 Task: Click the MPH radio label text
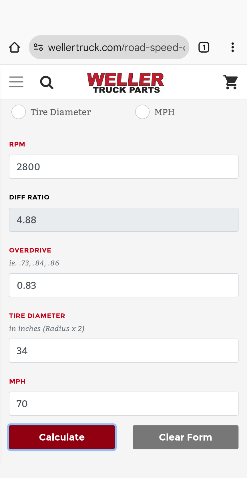click(164, 112)
